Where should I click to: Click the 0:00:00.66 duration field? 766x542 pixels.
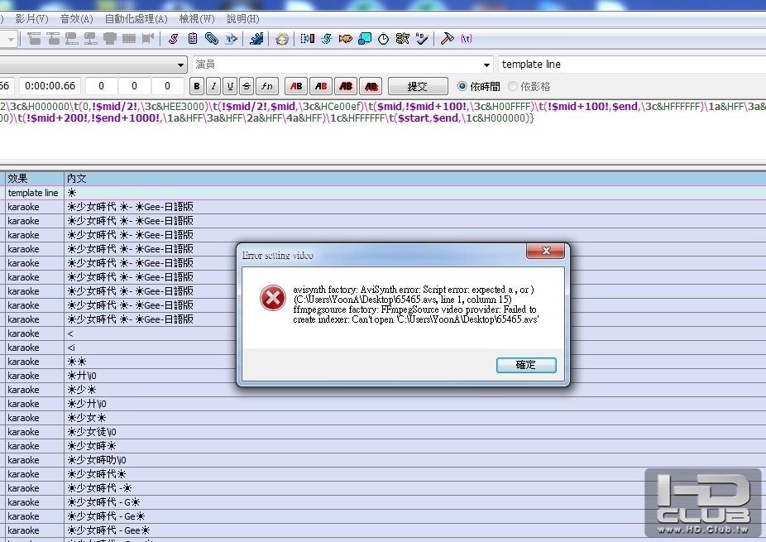coord(50,86)
